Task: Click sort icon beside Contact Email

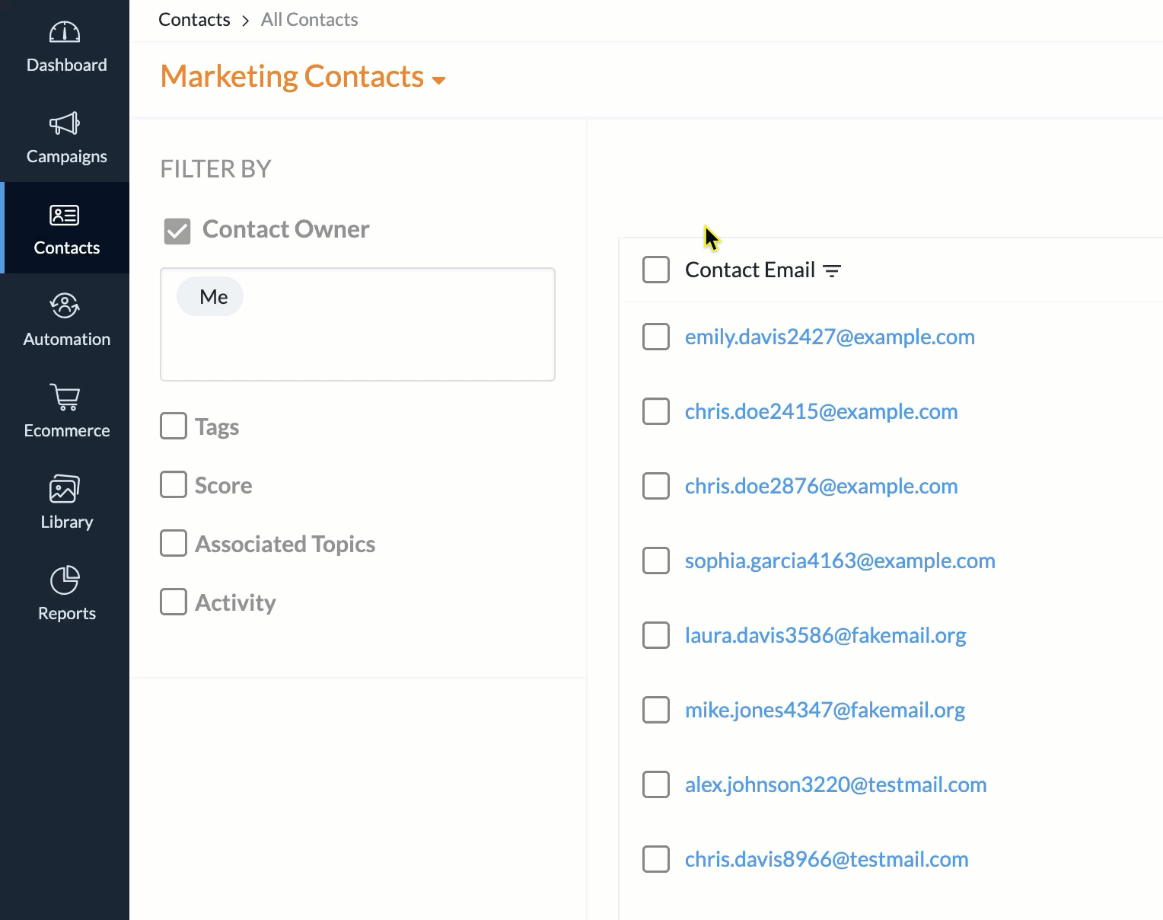Action: 832,271
